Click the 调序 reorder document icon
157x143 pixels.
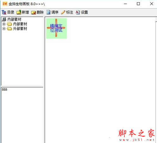49,12
